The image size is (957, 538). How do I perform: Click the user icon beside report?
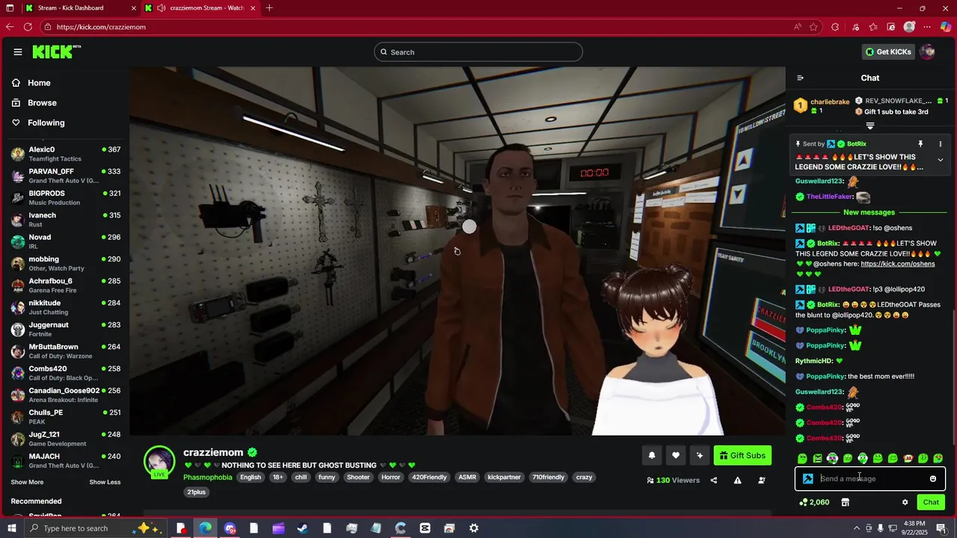(x=762, y=480)
